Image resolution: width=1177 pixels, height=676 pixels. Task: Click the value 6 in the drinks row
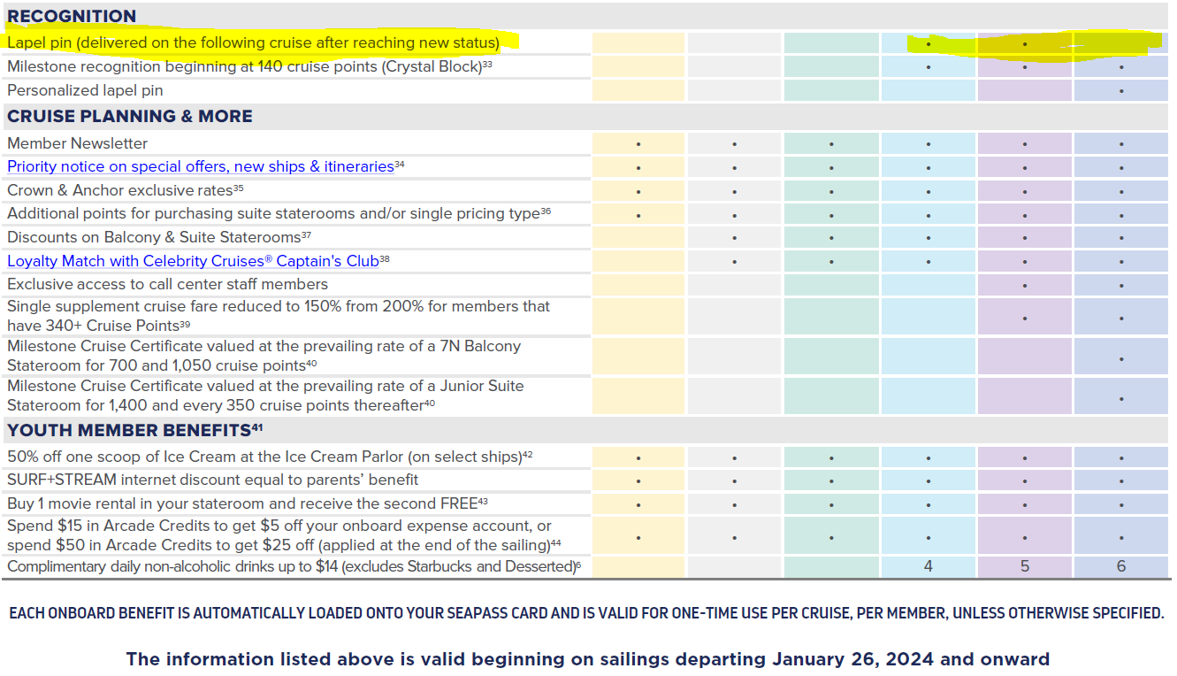click(x=1121, y=566)
